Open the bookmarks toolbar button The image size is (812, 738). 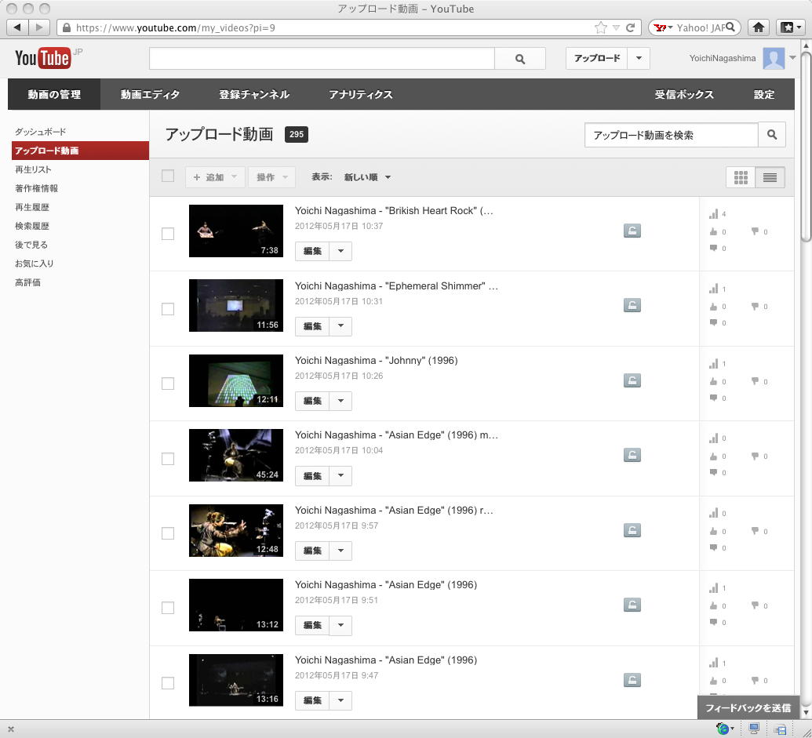pos(791,27)
